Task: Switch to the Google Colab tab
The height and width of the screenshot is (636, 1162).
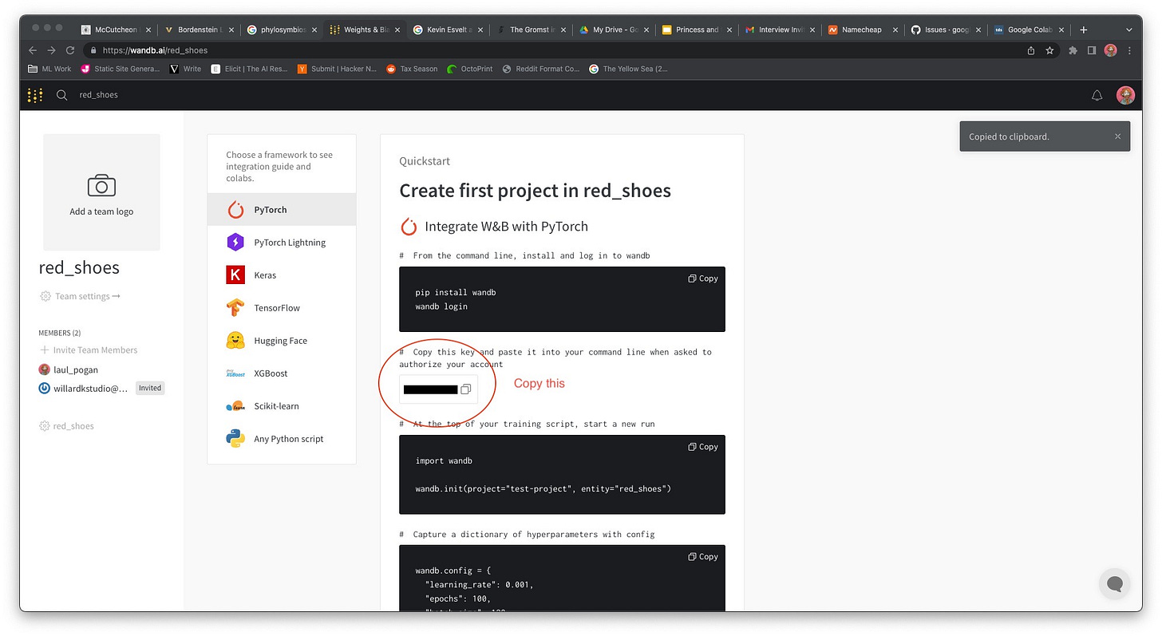Action: 1028,30
